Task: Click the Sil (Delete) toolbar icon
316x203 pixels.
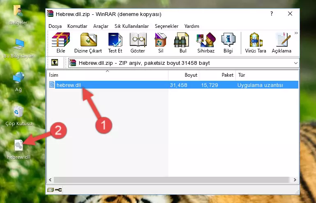Action: point(161,43)
